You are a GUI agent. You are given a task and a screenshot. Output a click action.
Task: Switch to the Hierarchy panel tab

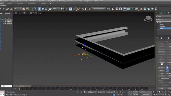pos(165,13)
